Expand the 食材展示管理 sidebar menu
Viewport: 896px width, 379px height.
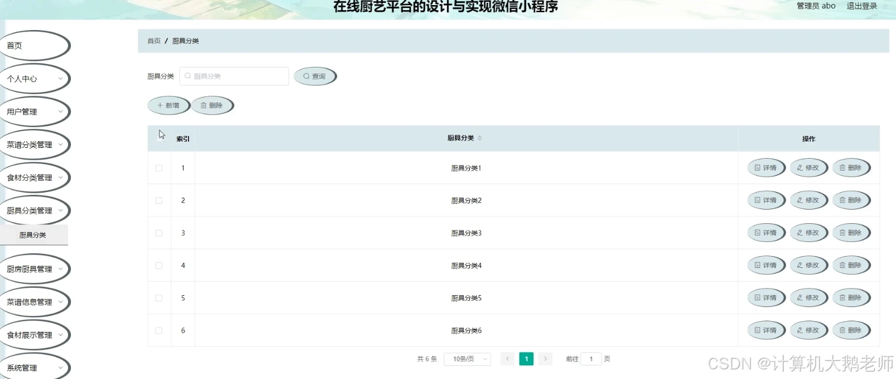[x=34, y=335]
